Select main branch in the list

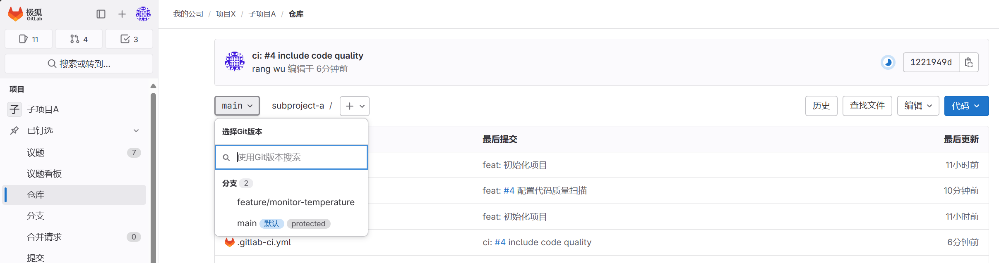click(247, 224)
